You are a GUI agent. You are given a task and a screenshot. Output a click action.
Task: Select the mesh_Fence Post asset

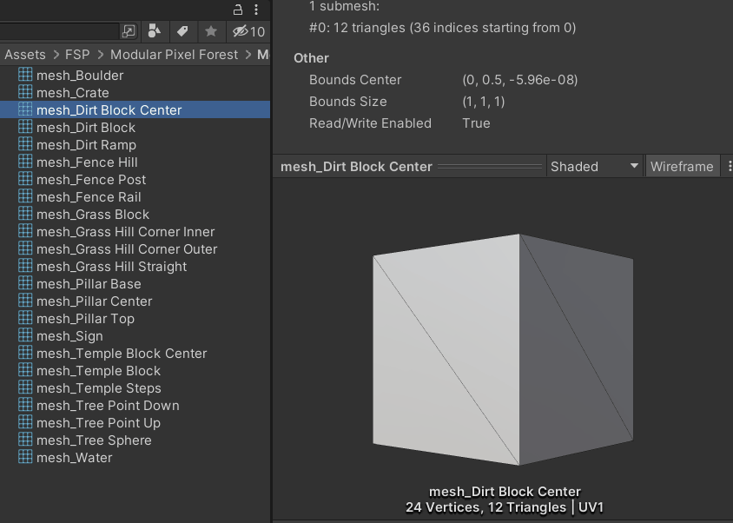(135, 180)
